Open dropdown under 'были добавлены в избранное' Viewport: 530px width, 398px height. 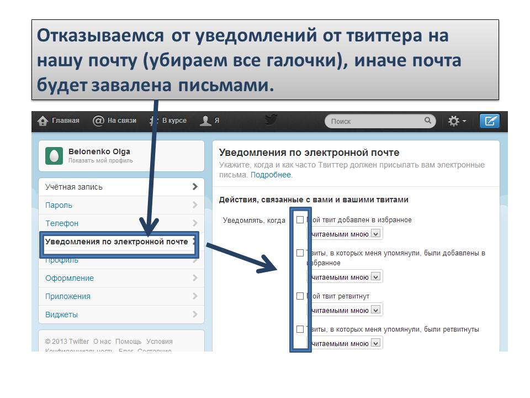click(x=344, y=276)
